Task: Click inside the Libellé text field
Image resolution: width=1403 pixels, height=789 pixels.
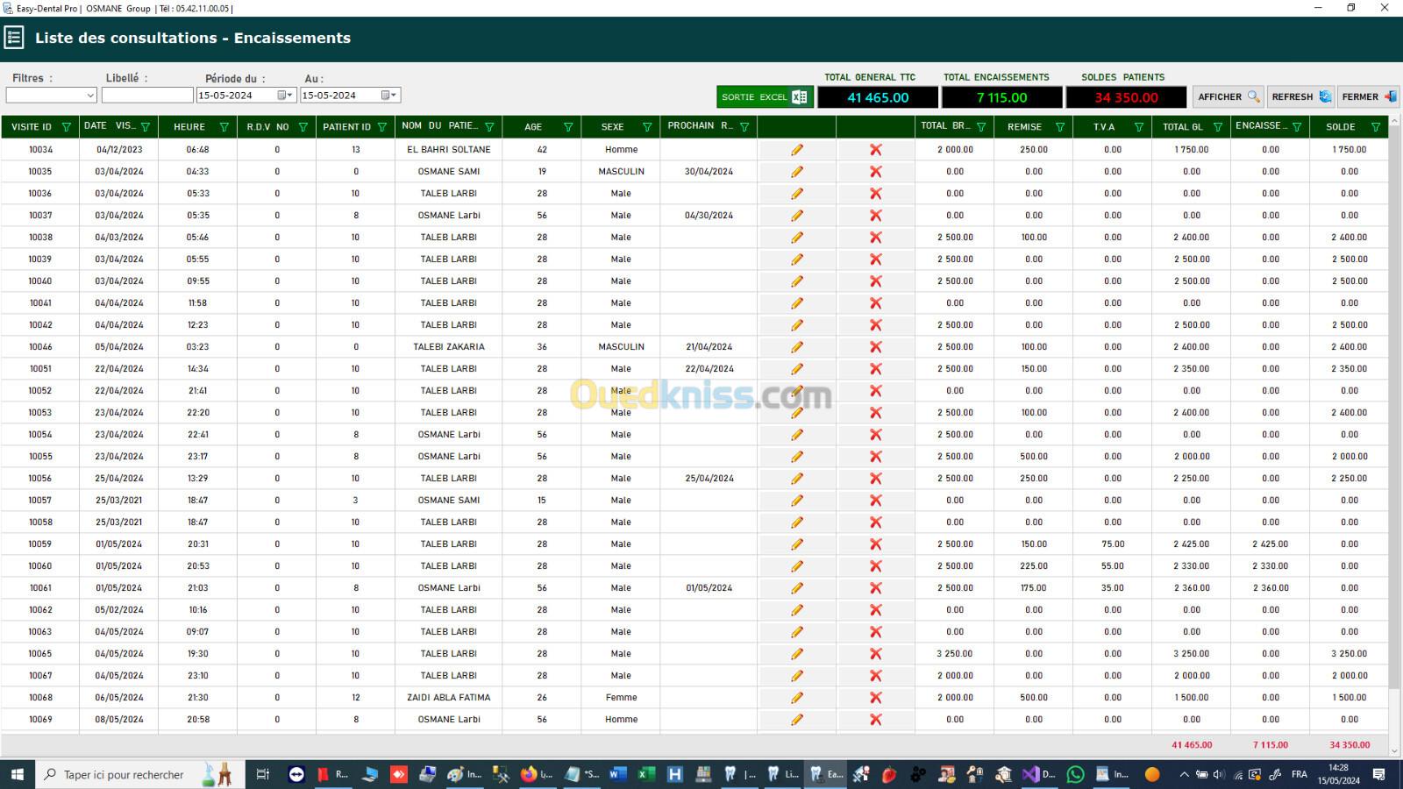Action: 147,96
